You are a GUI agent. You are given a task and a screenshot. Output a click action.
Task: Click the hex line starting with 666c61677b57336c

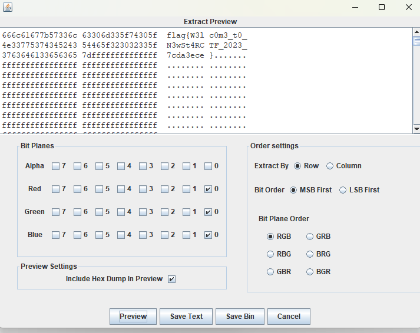point(124,35)
